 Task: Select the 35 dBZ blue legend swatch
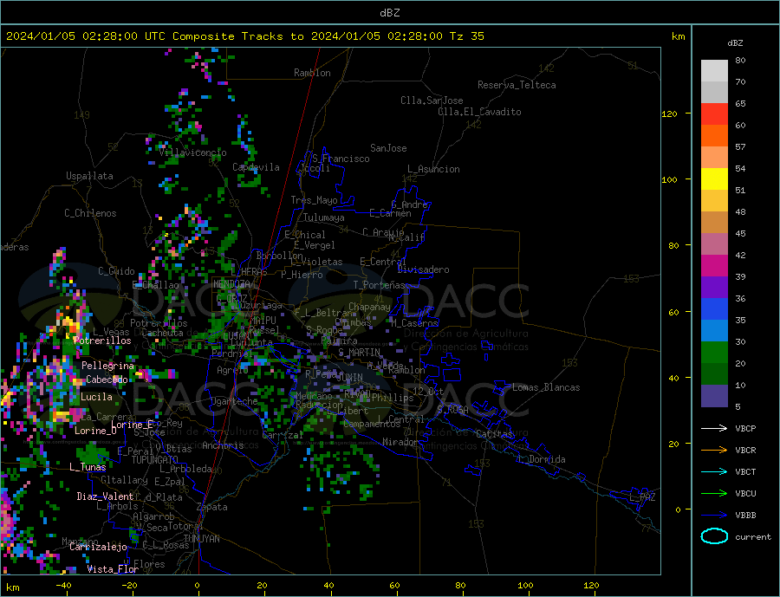coord(714,309)
